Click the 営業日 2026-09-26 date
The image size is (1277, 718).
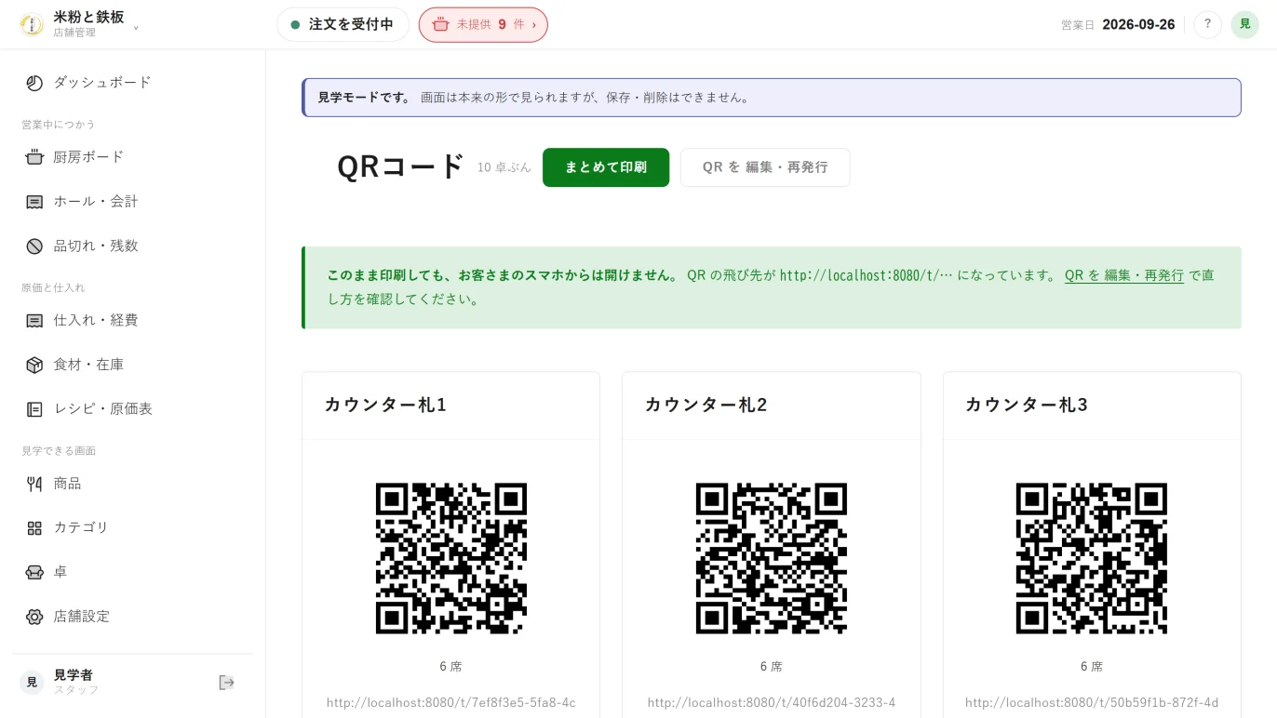pyautogui.click(x=1118, y=25)
